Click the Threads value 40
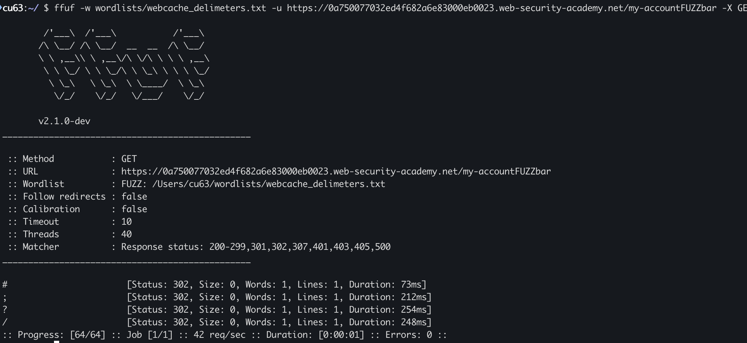 click(x=126, y=234)
